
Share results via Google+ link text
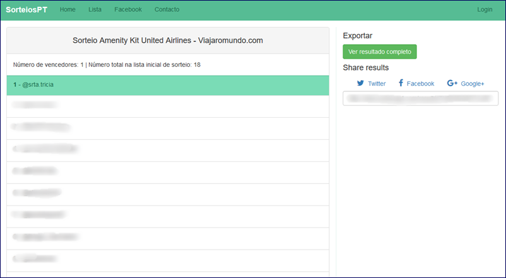(x=473, y=84)
